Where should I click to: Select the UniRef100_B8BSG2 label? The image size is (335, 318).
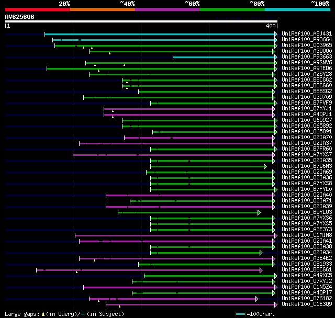coord(307,92)
